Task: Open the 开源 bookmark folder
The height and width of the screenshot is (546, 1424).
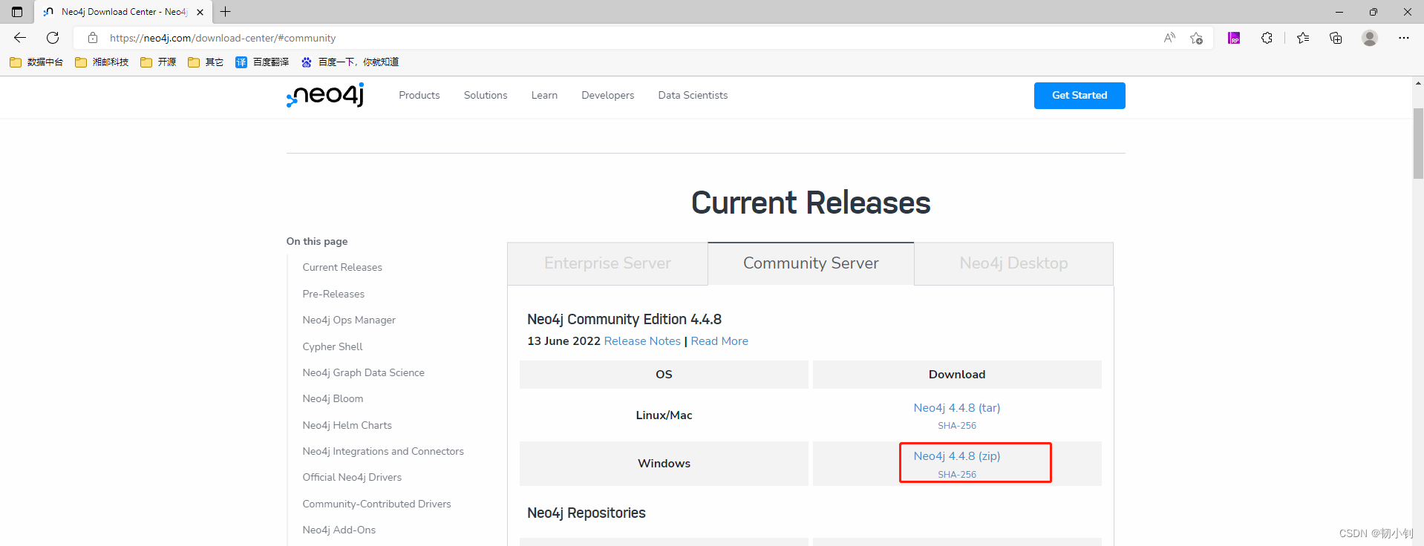Action: point(158,62)
